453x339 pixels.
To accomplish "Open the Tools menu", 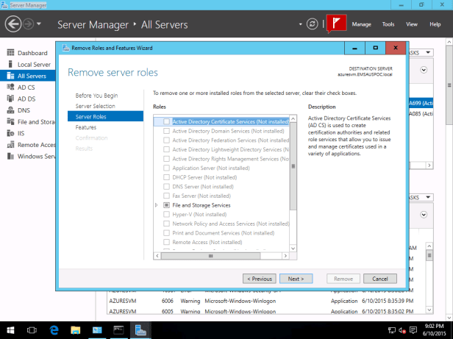I will [388, 24].
